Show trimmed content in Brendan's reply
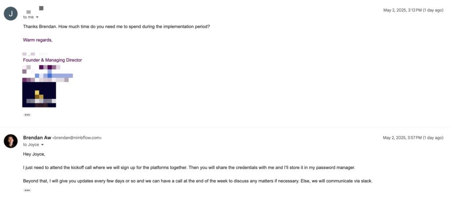This screenshot has height=206, width=450. pos(27,190)
